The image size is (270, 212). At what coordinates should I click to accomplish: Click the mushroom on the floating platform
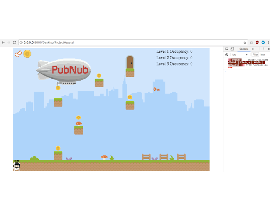[x=79, y=124]
